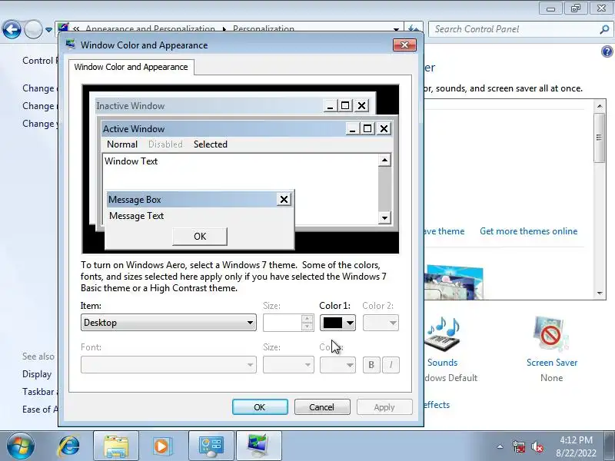The width and height of the screenshot is (615, 461).
Task: Open the Color 1 black swatch picker
Action: tap(337, 323)
